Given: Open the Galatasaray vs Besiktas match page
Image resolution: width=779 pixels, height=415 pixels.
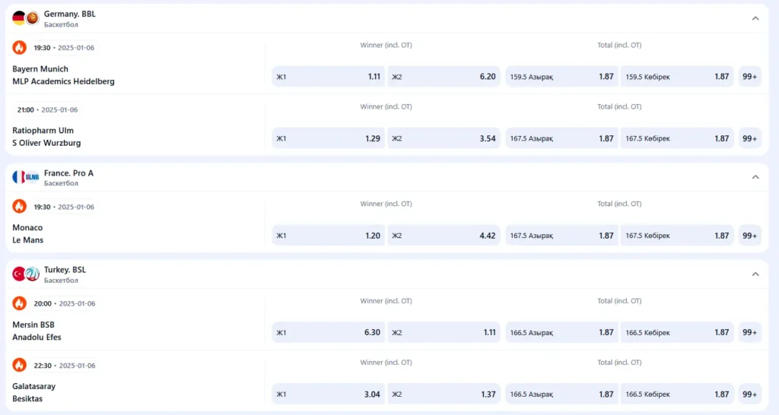Looking at the screenshot, I should click(34, 392).
